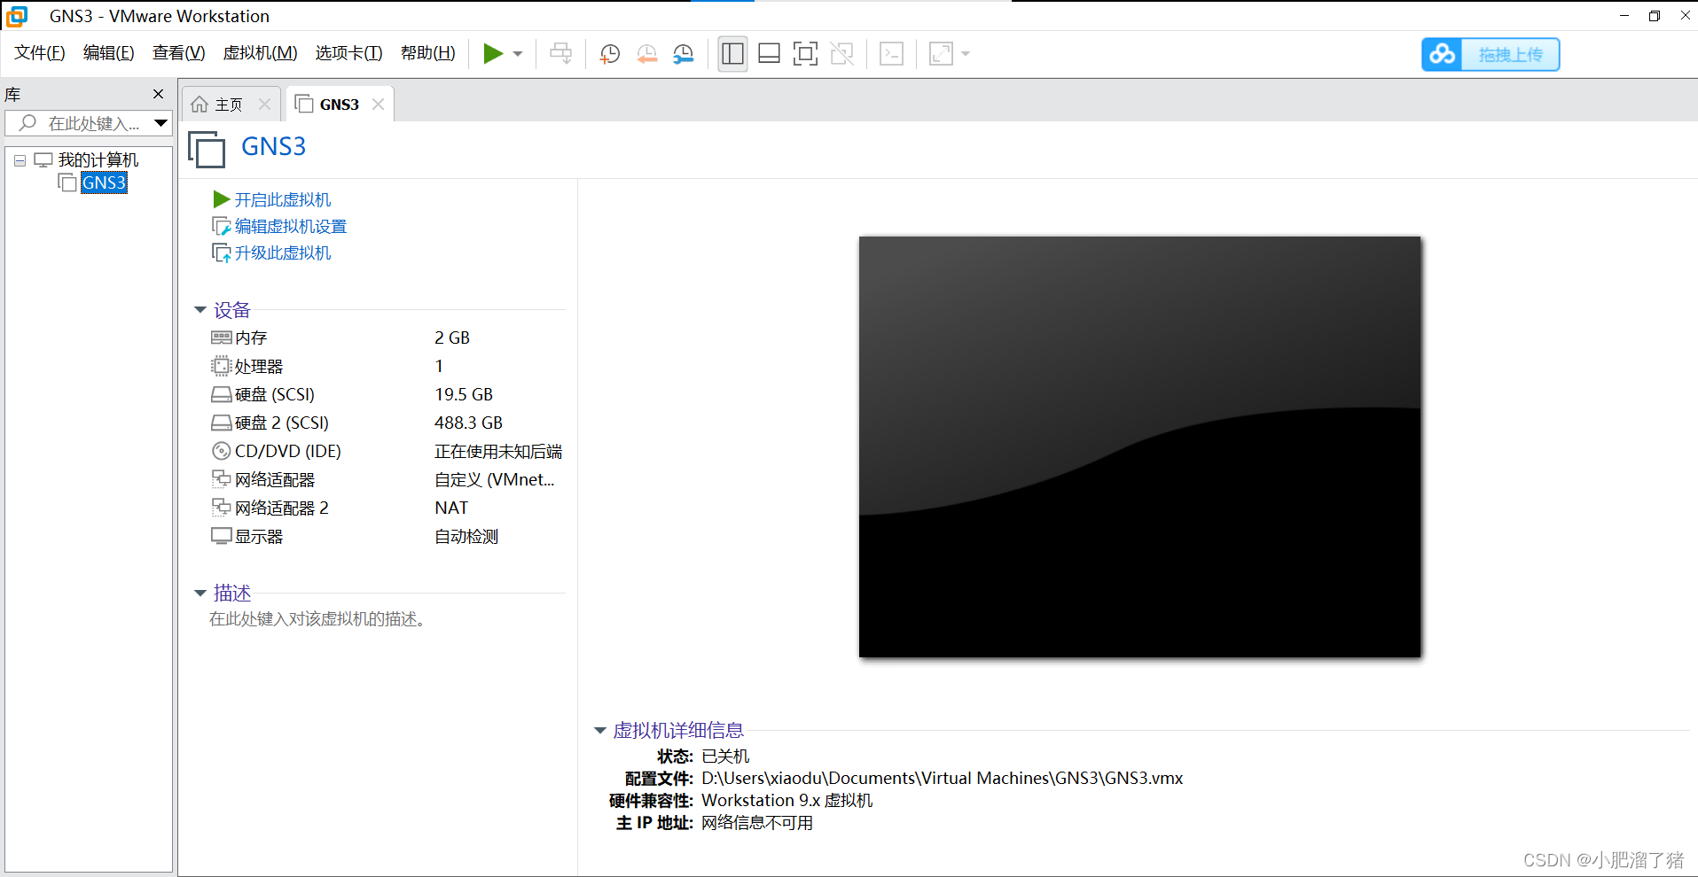The width and height of the screenshot is (1698, 877).
Task: Click the send Ctrl+Alt+Del toolbar icon
Action: (560, 54)
